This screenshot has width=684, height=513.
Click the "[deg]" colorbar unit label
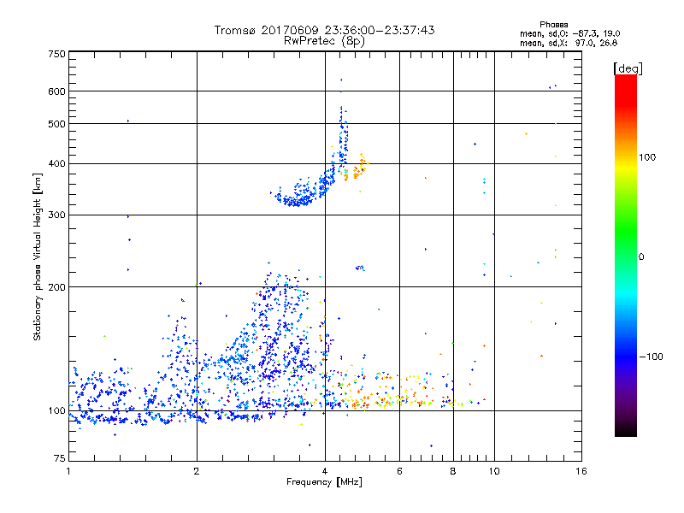(628, 68)
